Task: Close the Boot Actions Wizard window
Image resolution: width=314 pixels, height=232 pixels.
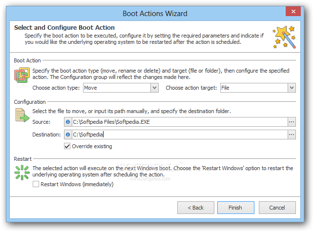Action: click(293, 11)
